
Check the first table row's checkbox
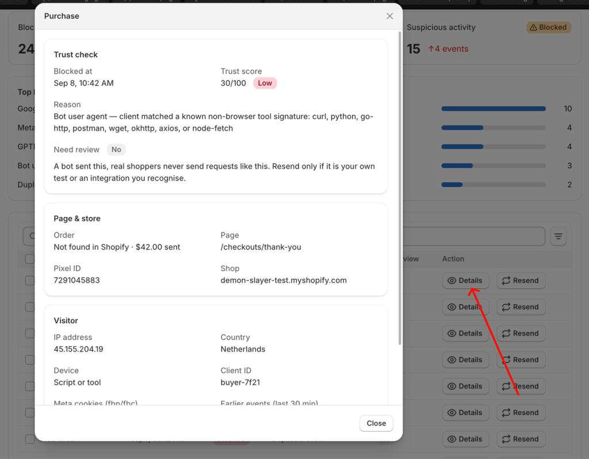30,281
